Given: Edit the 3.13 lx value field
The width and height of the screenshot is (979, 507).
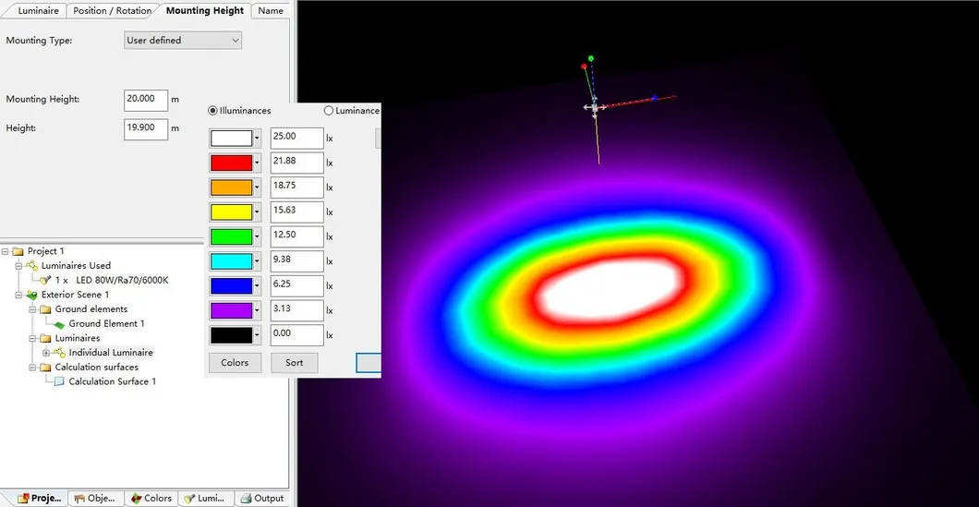Looking at the screenshot, I should click(x=296, y=310).
